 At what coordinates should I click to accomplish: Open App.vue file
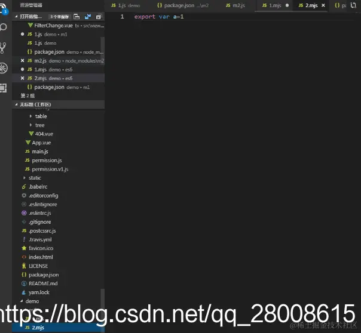(58, 143)
